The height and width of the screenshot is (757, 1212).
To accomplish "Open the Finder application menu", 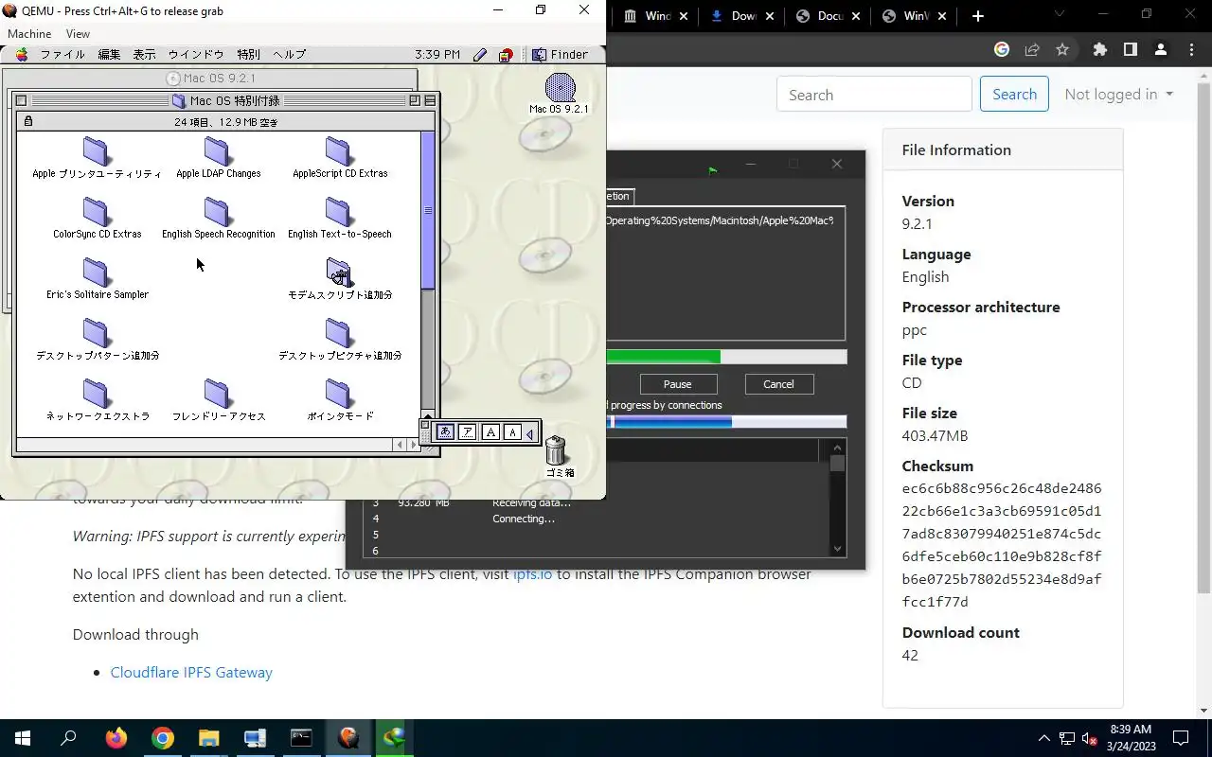I will [x=560, y=55].
